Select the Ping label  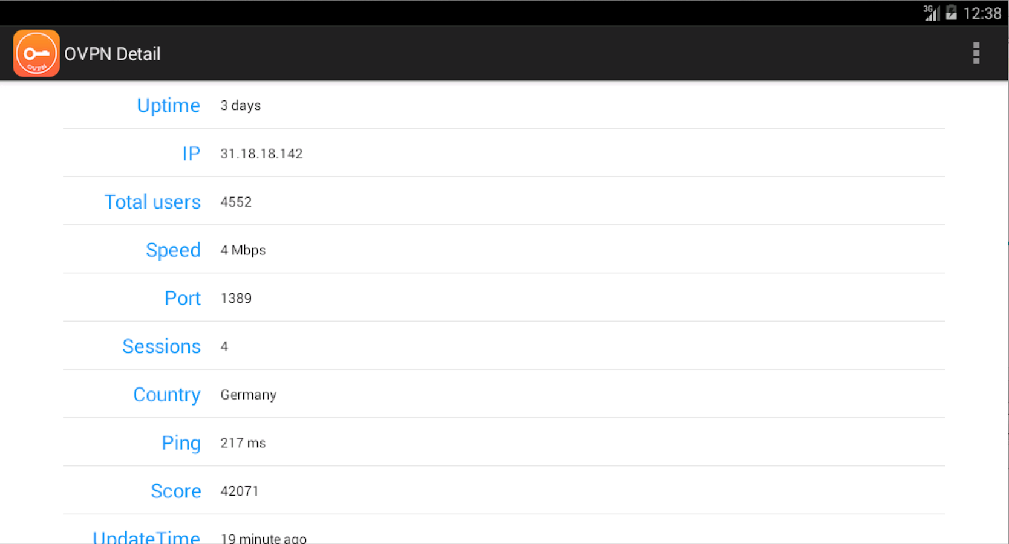[181, 443]
